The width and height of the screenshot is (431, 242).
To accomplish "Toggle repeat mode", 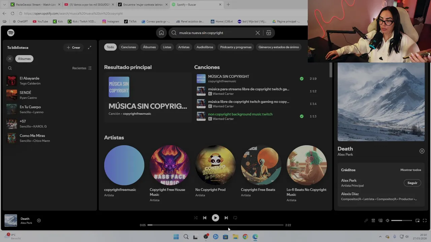I will [x=235, y=218].
